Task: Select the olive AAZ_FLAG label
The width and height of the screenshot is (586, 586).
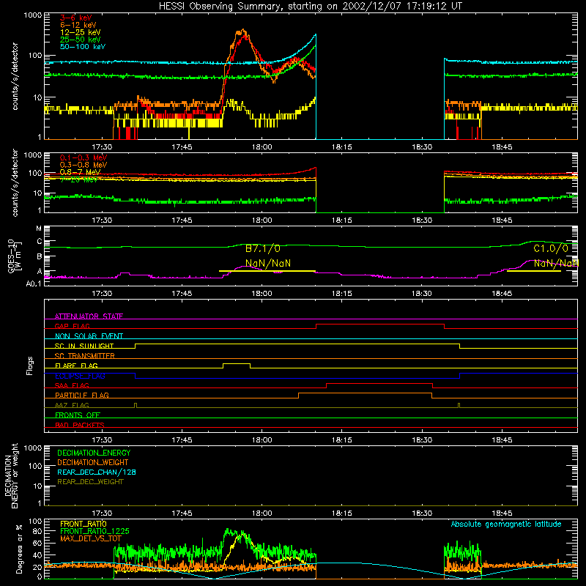Action: (x=72, y=405)
